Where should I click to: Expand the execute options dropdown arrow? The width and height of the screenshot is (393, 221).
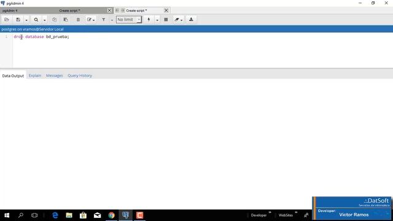tap(157, 20)
